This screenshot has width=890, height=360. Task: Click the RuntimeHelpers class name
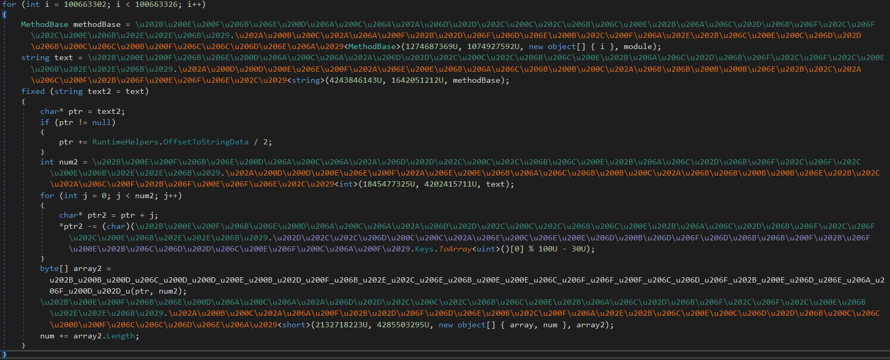125,142
